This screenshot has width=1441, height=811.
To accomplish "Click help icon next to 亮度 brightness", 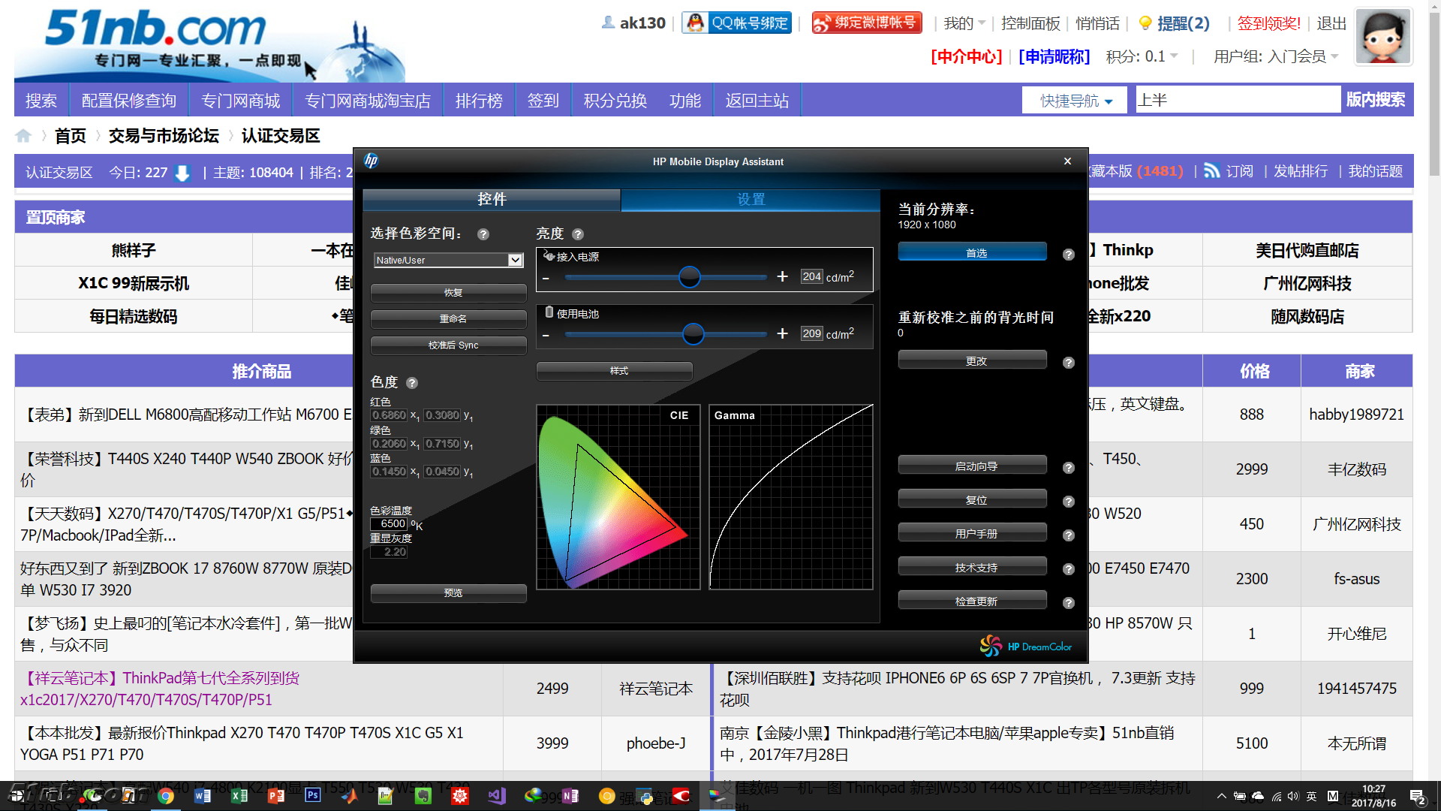I will pos(578,234).
